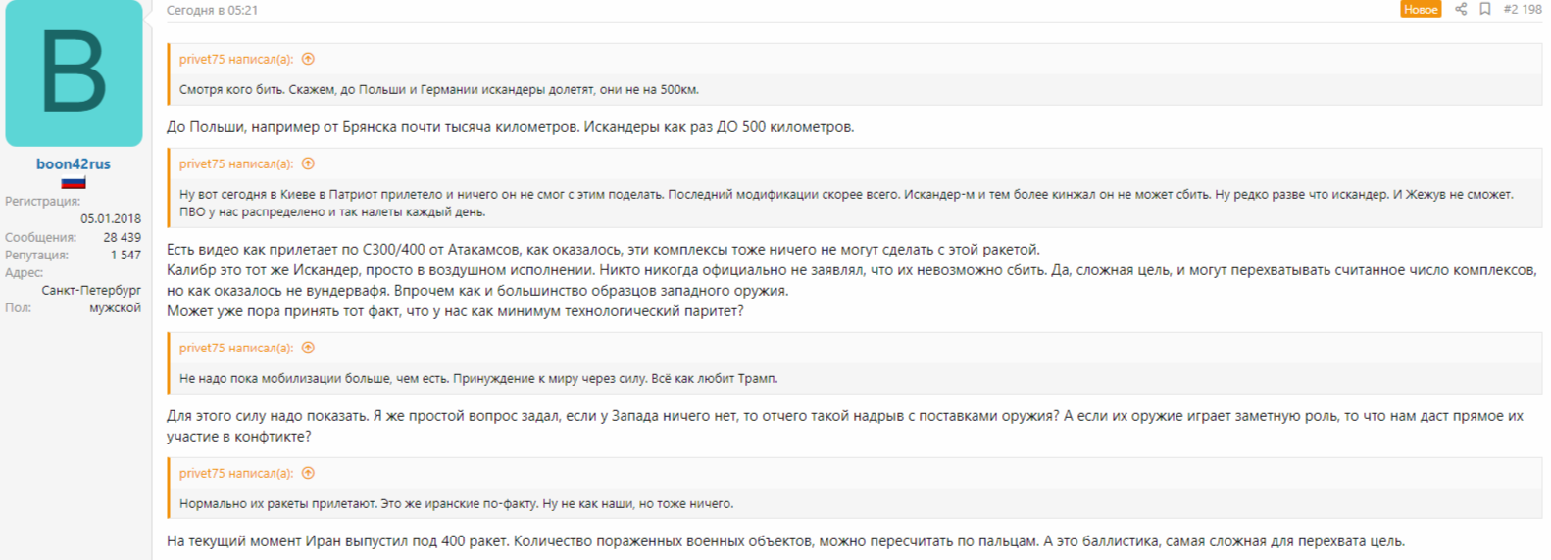This screenshot has height=560, width=1551.
Task: Open 'privet75 написал(а):' above the Искандеры quote
Action: [236, 59]
